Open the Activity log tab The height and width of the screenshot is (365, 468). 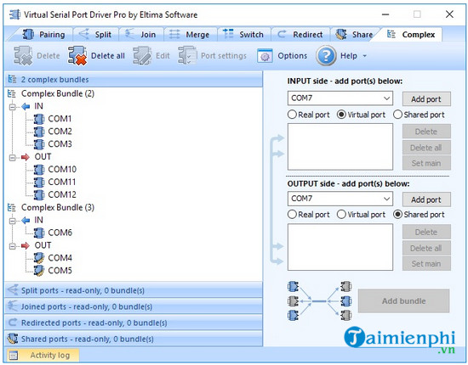coord(43,355)
